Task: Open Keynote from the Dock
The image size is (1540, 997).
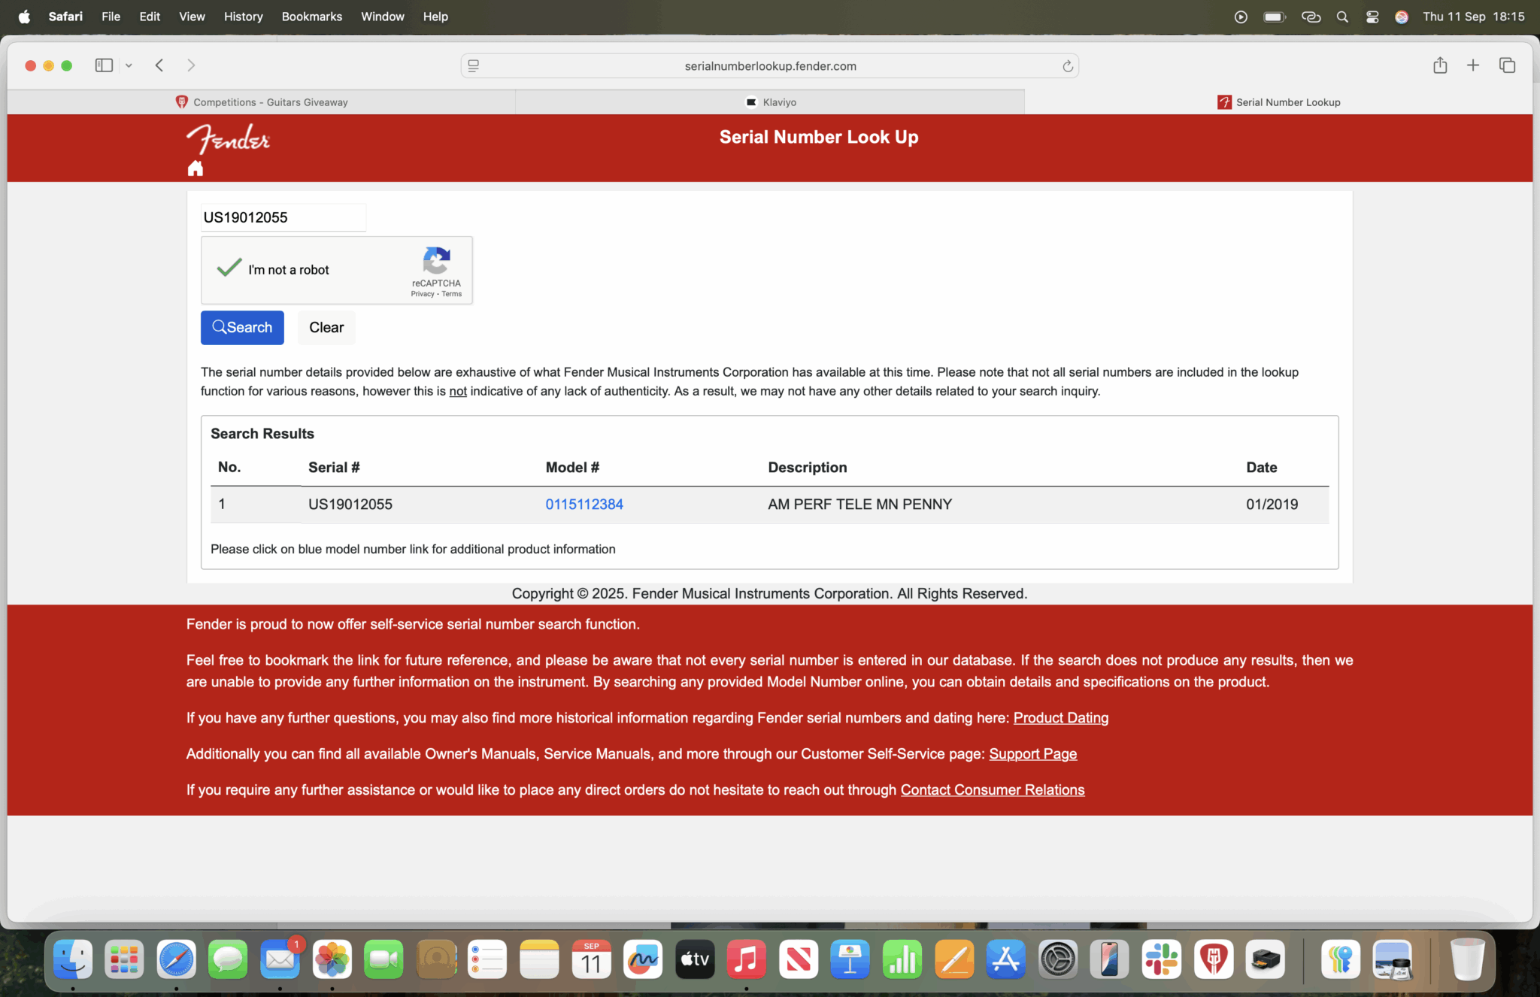Action: coord(850,959)
